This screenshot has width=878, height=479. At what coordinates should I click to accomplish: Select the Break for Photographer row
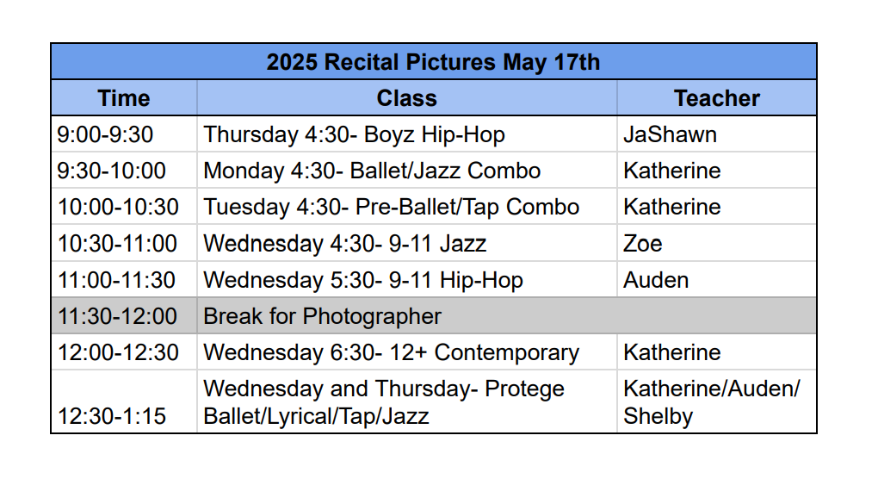point(322,316)
